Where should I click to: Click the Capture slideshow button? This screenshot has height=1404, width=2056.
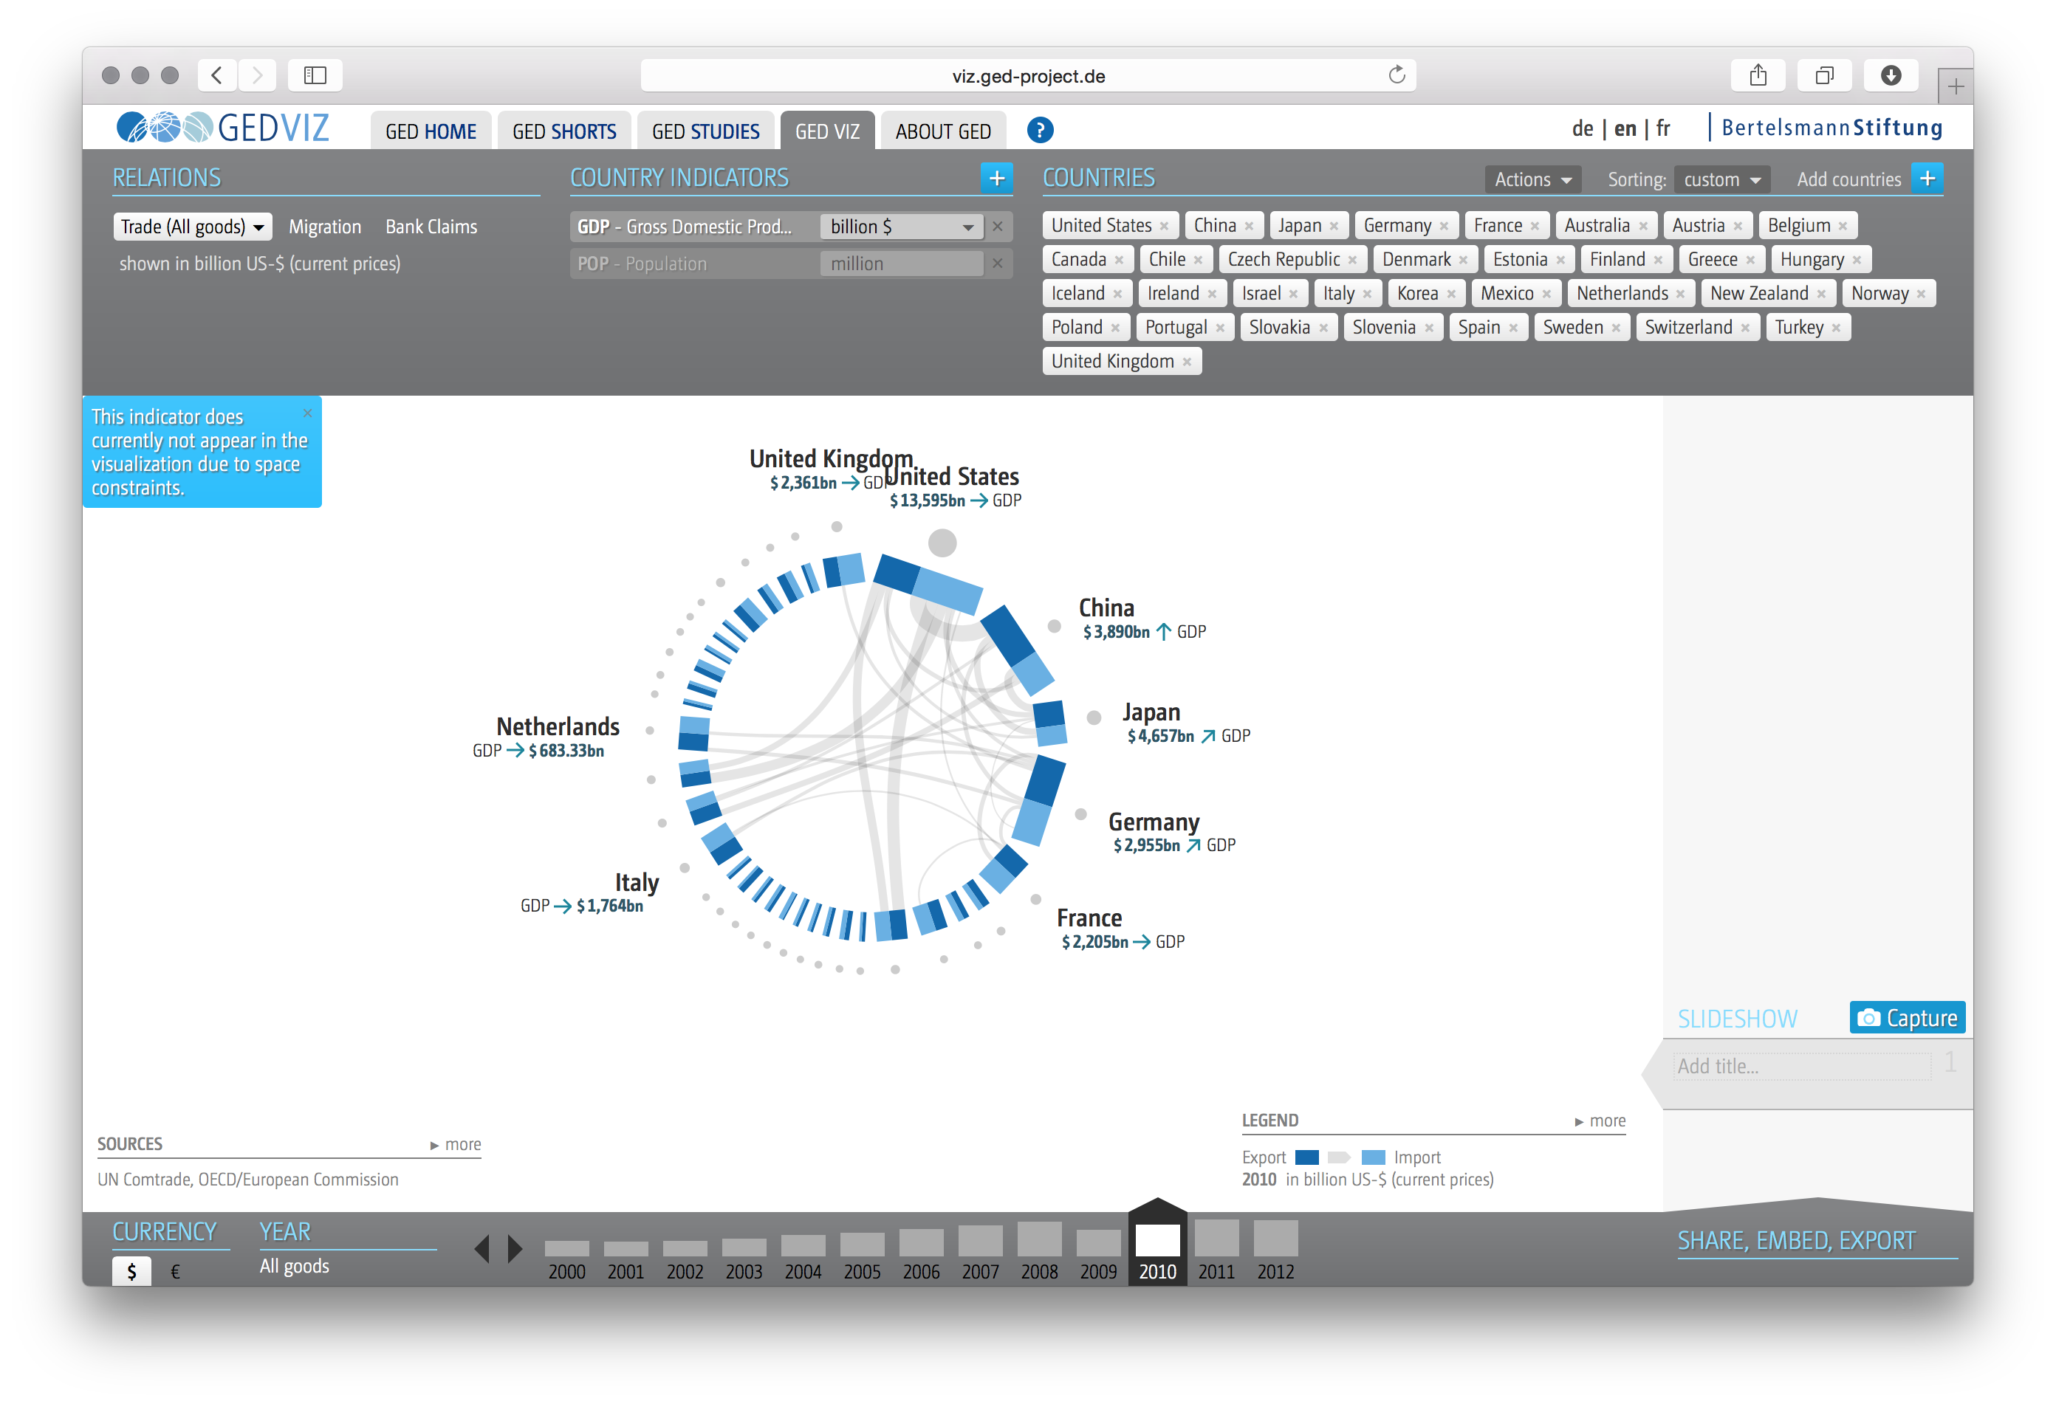click(x=1907, y=1018)
